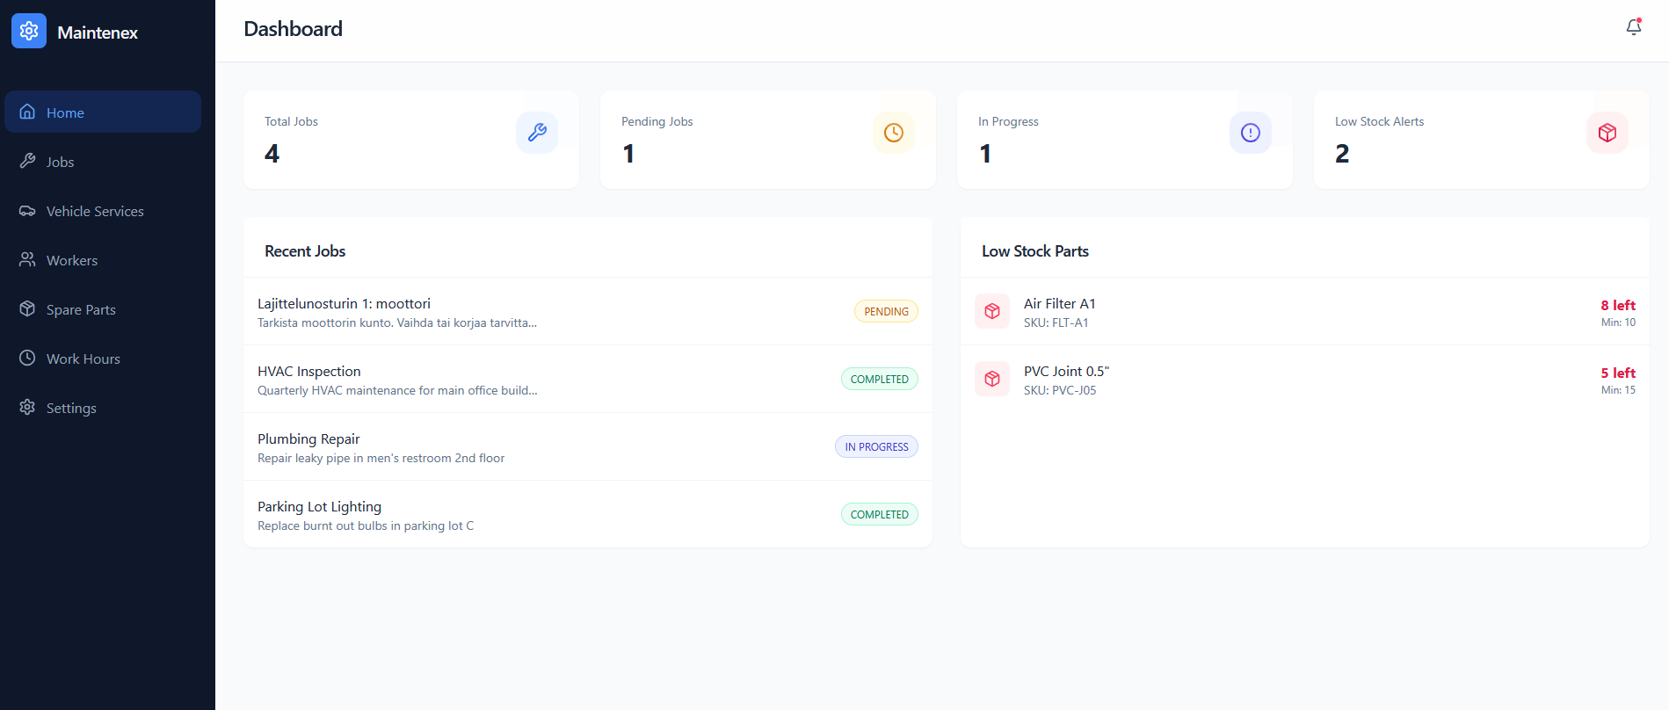Click the package icon beside PVC Joint 0.5"
The image size is (1669, 710).
(x=992, y=379)
